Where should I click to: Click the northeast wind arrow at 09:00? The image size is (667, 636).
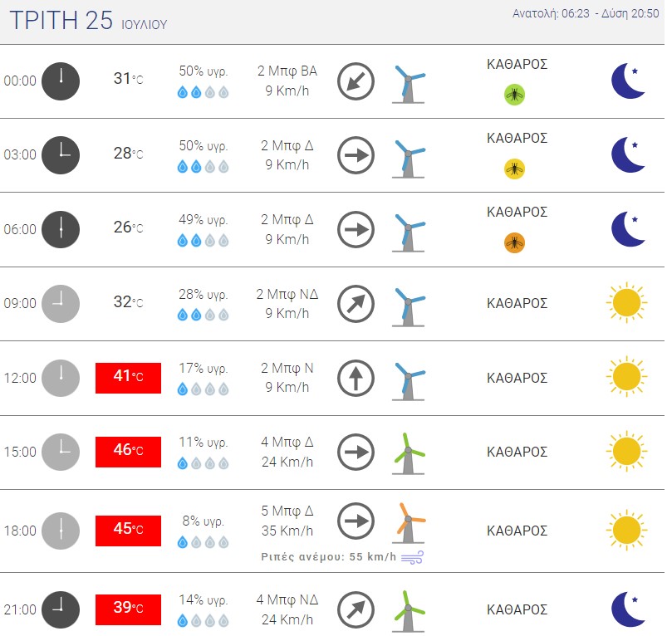tap(356, 304)
